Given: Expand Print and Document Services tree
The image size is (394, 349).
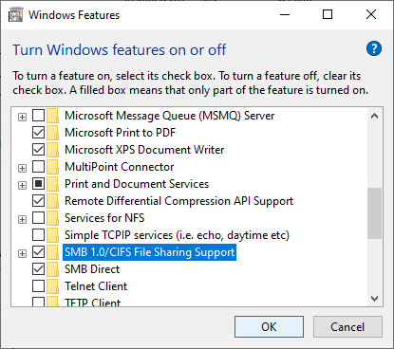Looking at the screenshot, I should pyautogui.click(x=22, y=185).
